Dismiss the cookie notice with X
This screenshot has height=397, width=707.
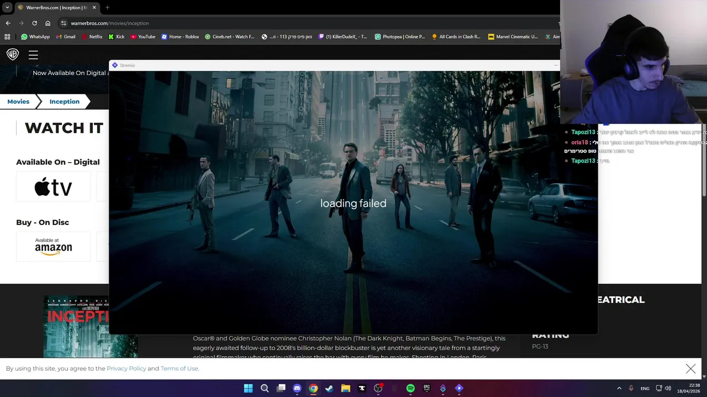(690, 368)
